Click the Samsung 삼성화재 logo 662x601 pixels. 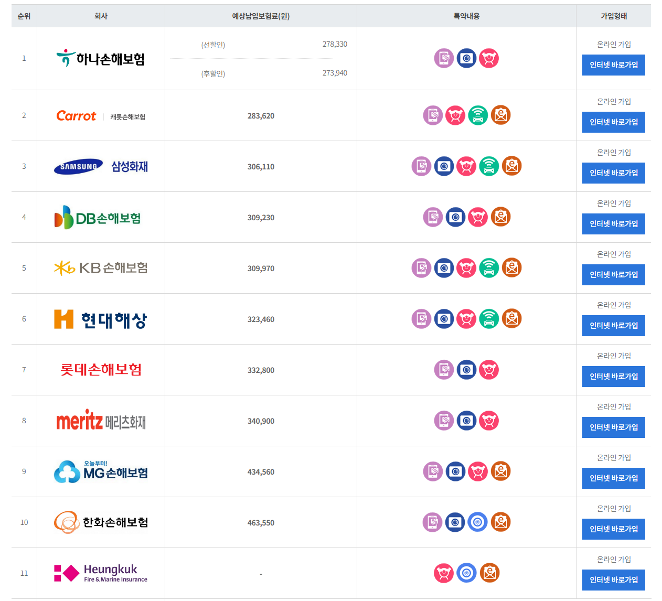click(101, 167)
